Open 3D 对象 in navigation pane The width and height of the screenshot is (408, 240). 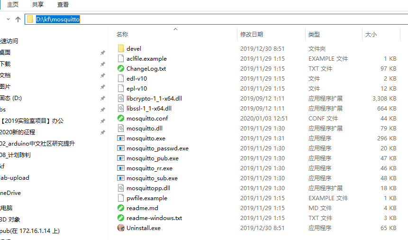click(10, 220)
